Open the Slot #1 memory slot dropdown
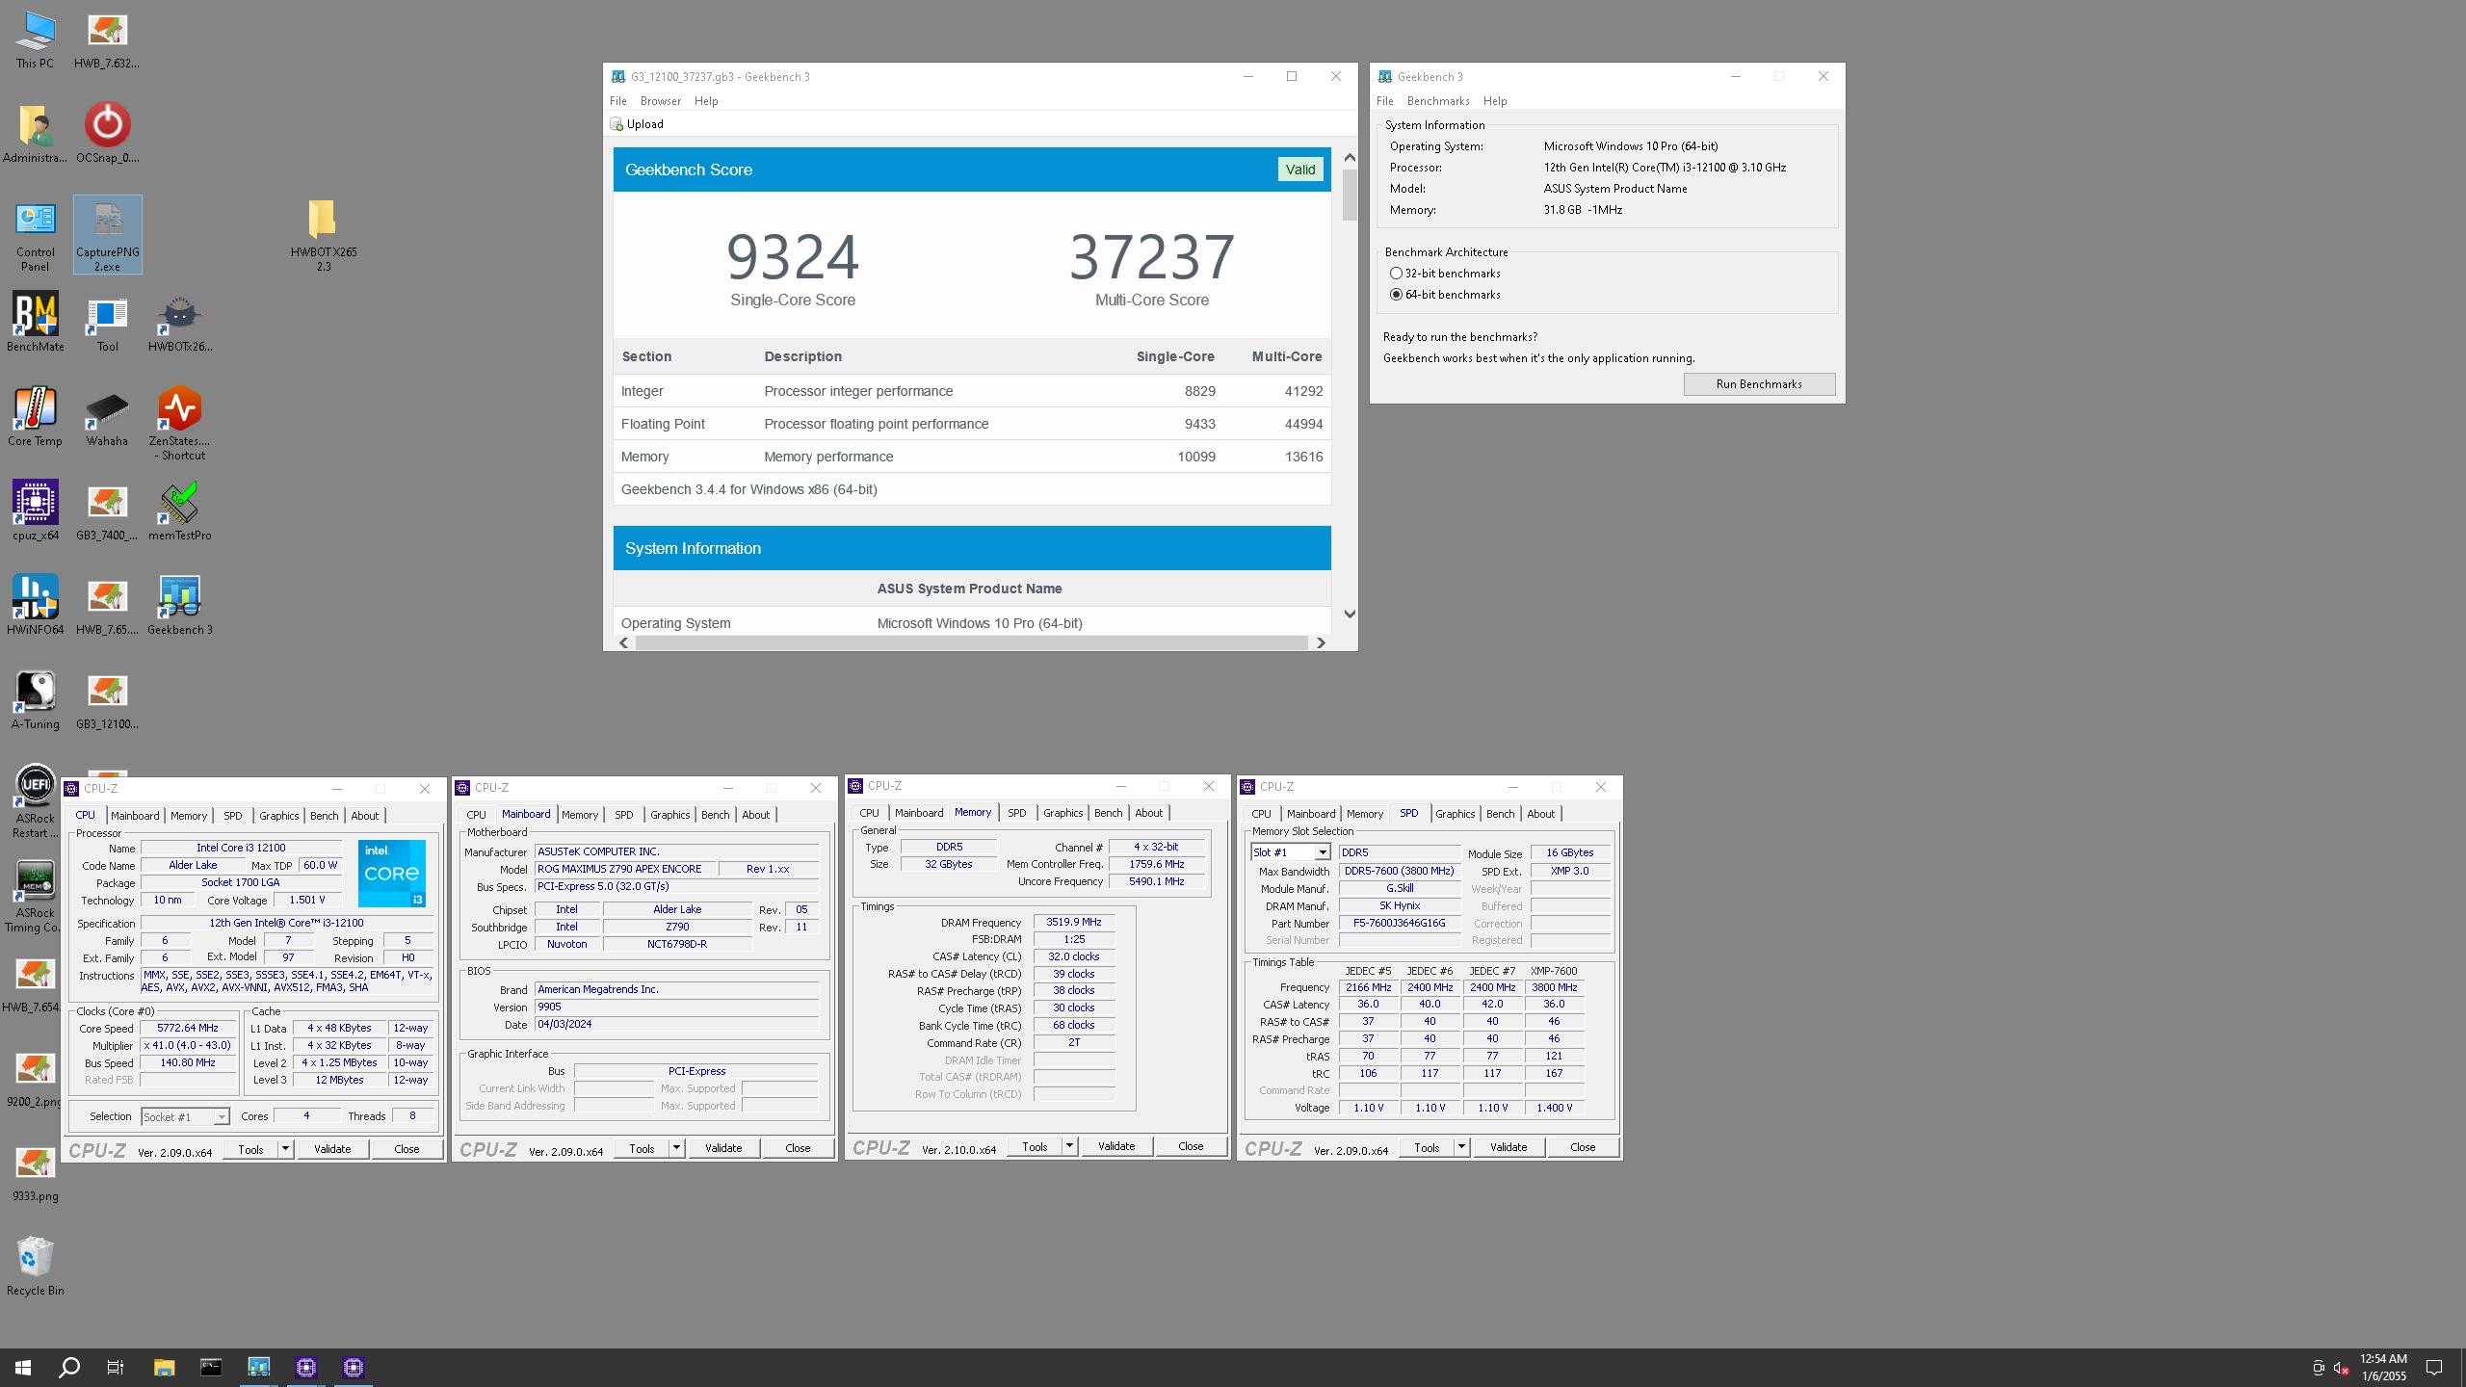This screenshot has width=2466, height=1387. point(1291,852)
